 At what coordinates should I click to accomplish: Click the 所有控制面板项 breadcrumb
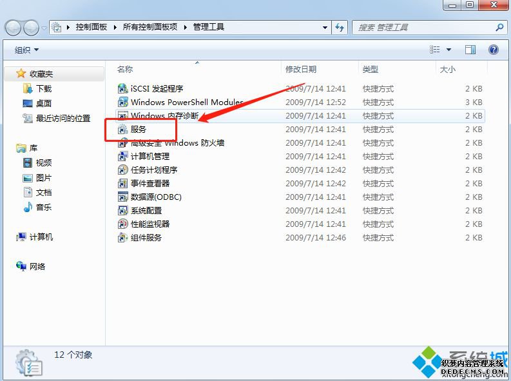point(150,27)
